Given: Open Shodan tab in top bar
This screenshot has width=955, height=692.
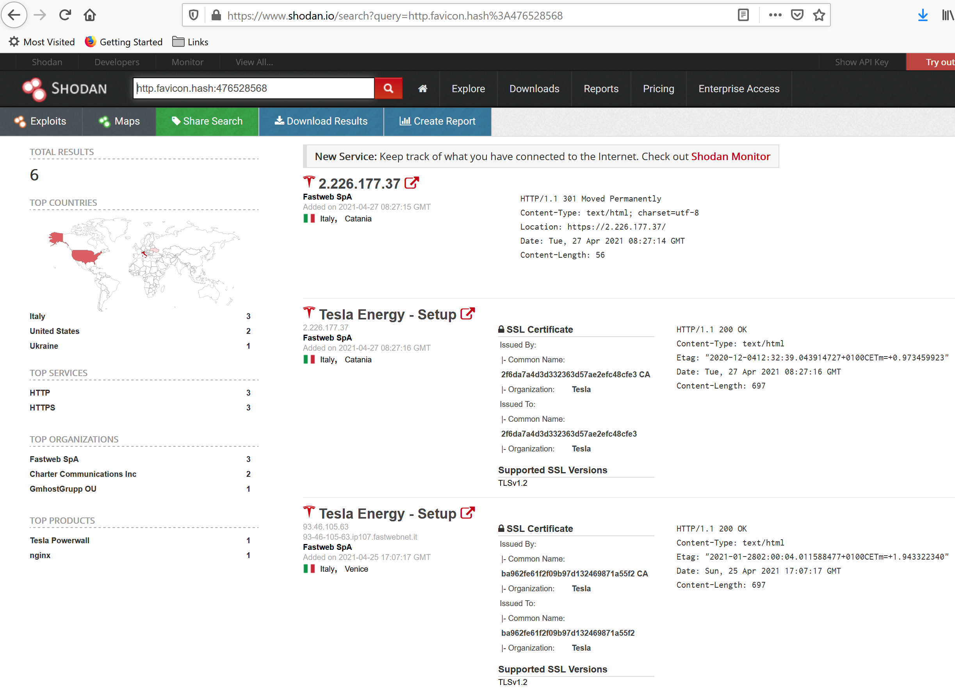Looking at the screenshot, I should (47, 62).
